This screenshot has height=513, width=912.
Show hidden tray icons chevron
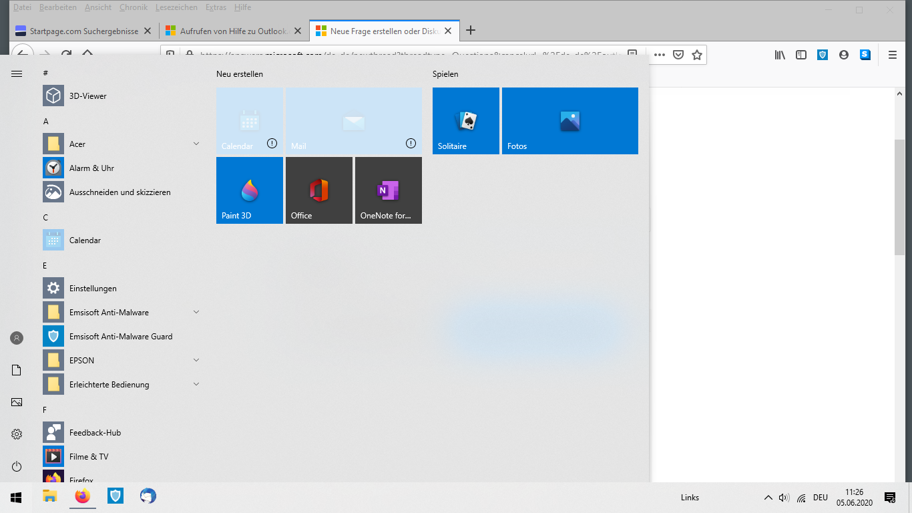pos(768,498)
